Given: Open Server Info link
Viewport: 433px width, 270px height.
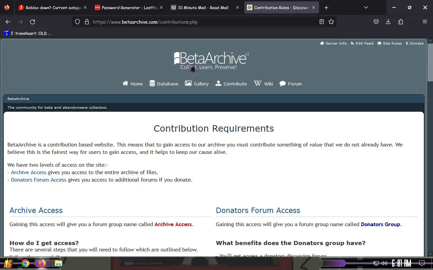Looking at the screenshot, I should 334,43.
